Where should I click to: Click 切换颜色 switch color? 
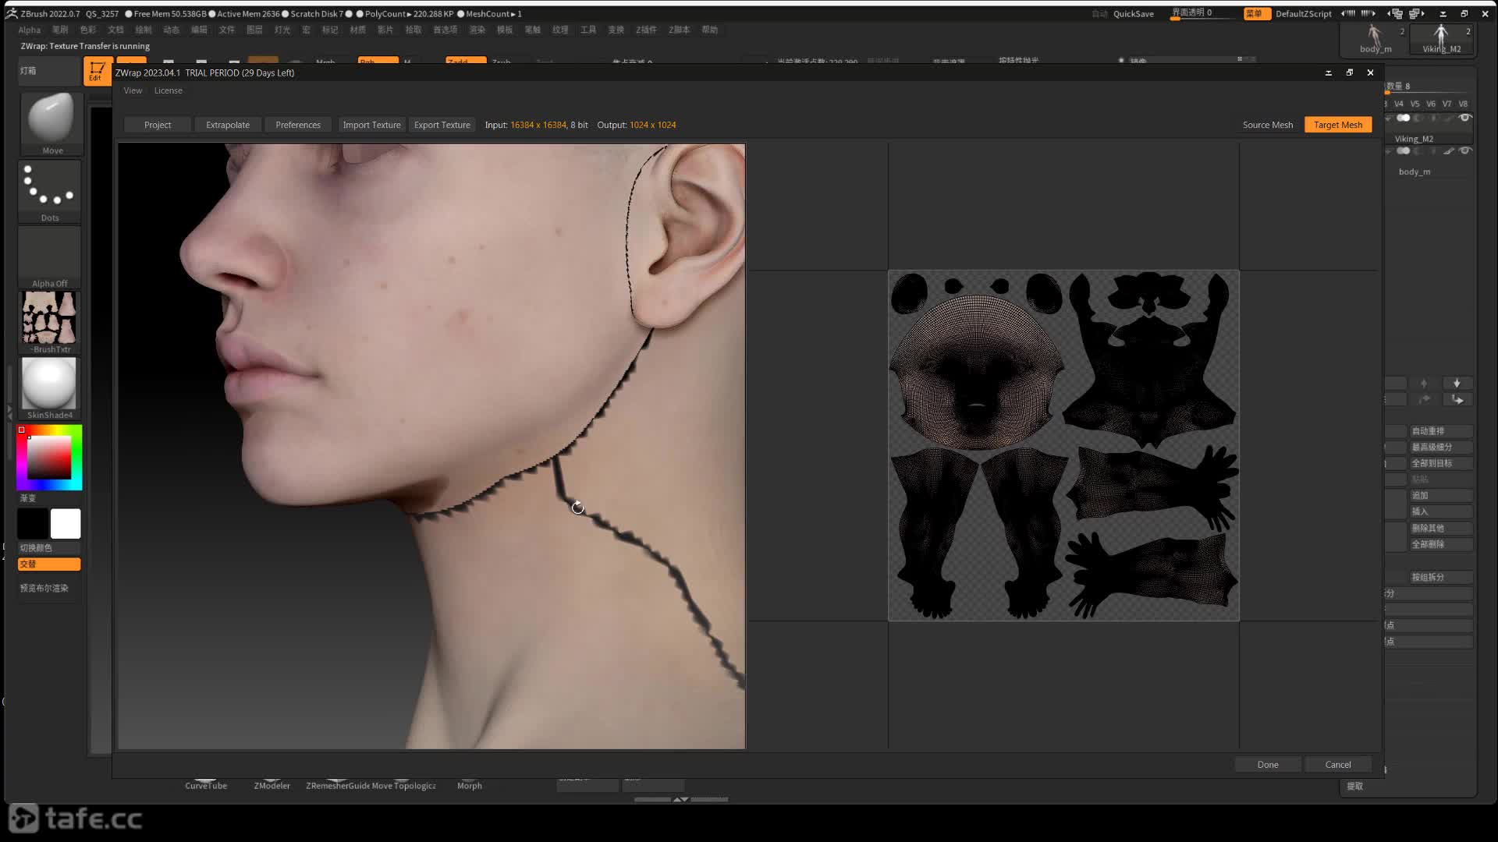click(49, 548)
